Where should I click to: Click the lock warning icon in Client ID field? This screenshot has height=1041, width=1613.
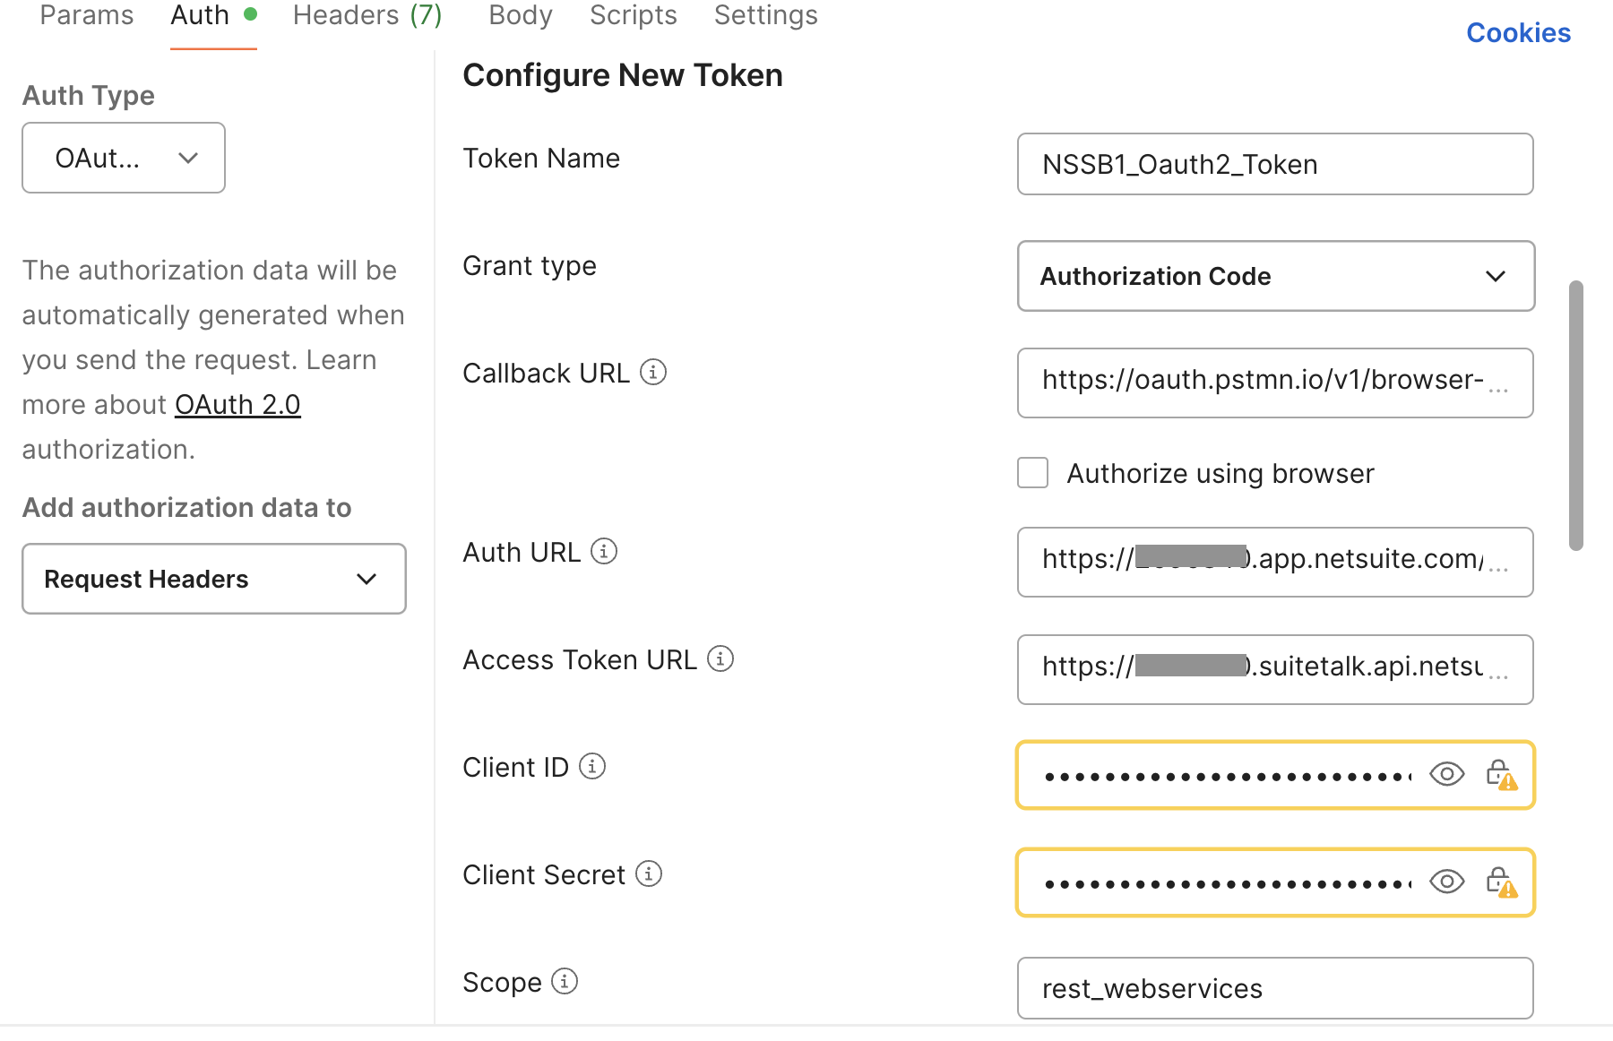[1501, 775]
